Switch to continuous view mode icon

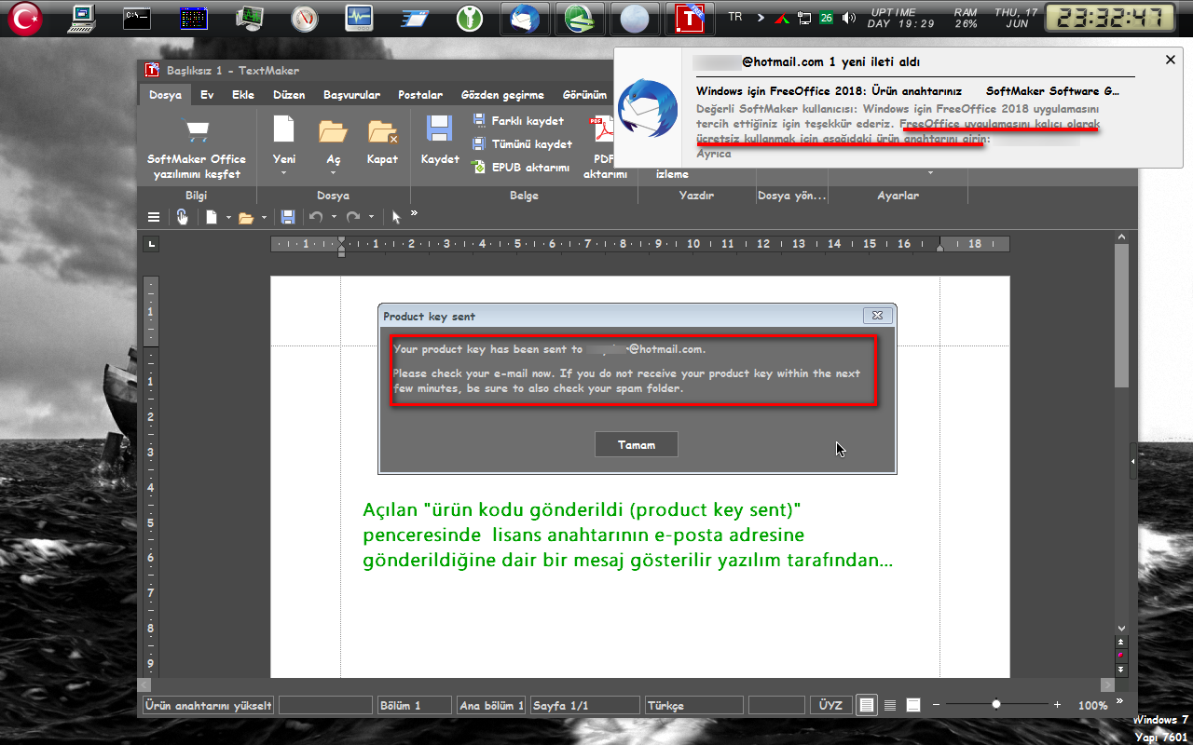tap(890, 706)
